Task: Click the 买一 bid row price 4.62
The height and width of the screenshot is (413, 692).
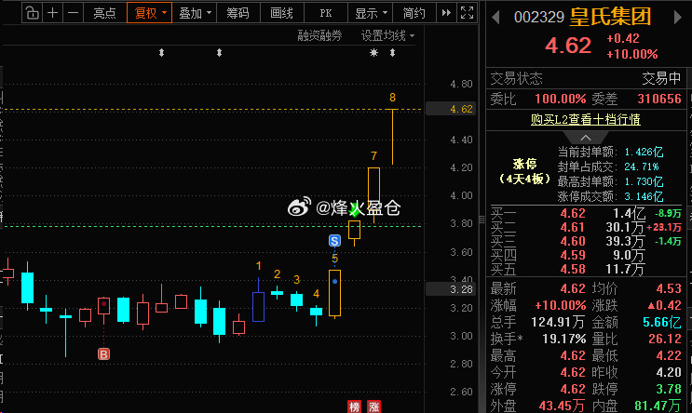Action: coord(573,213)
